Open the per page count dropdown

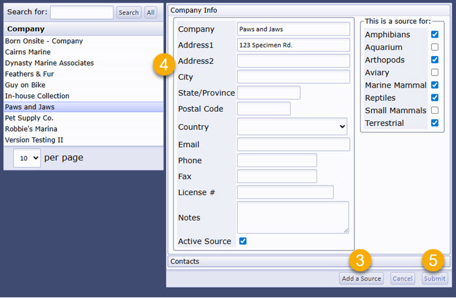tap(27, 158)
